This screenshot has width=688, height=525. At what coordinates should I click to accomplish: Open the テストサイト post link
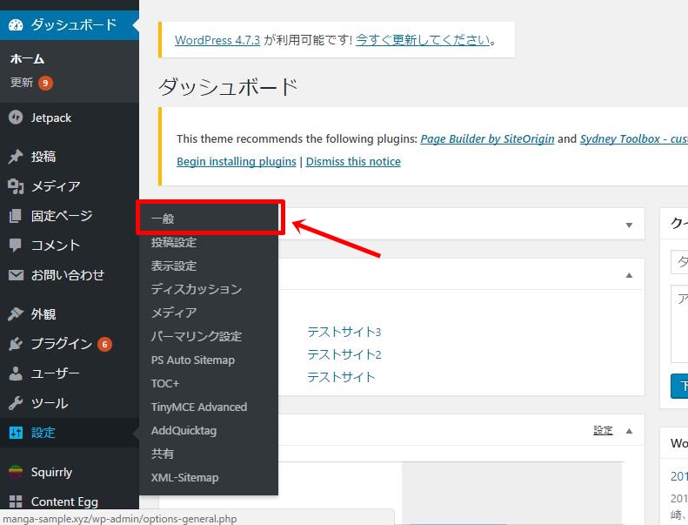pos(341,377)
